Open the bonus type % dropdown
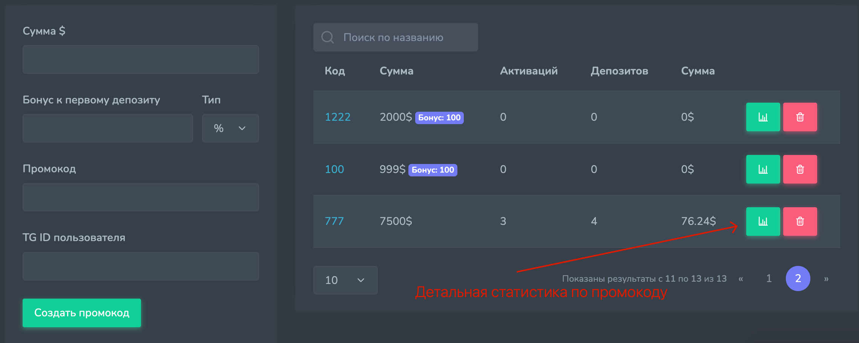This screenshot has width=859, height=343. coord(230,128)
